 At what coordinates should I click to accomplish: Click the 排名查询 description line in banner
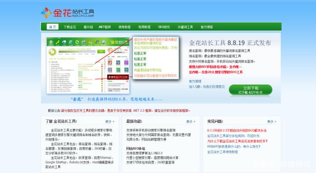coord(219,51)
